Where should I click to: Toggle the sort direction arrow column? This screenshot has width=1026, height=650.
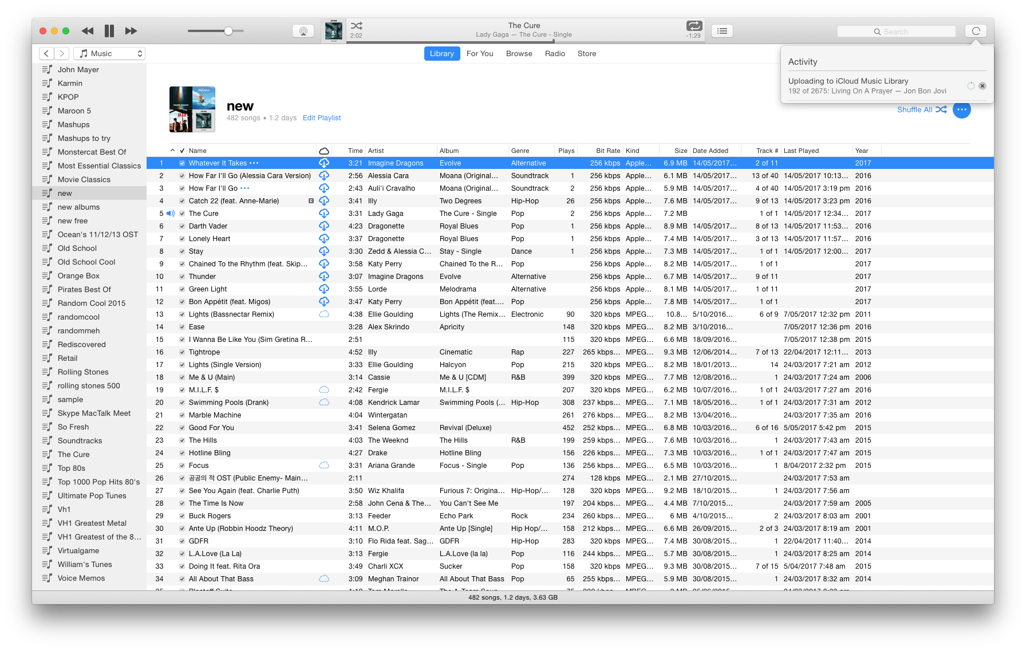[x=172, y=151]
